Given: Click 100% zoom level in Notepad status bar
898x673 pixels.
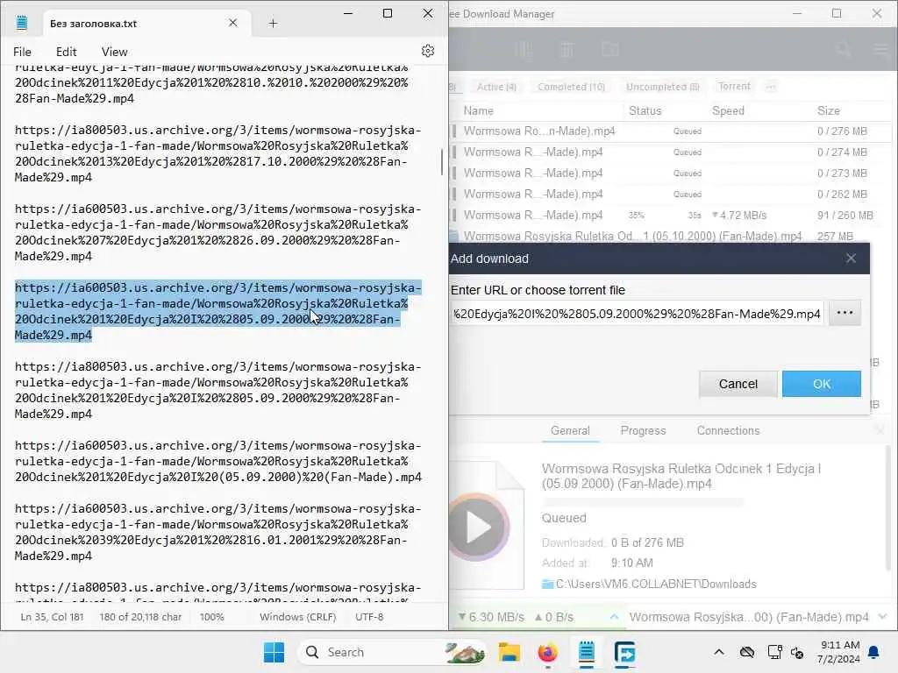Looking at the screenshot, I should pyautogui.click(x=212, y=617).
